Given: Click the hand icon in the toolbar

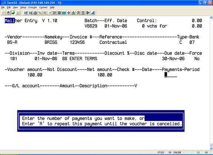Looking at the screenshot, I should tap(8, 13).
